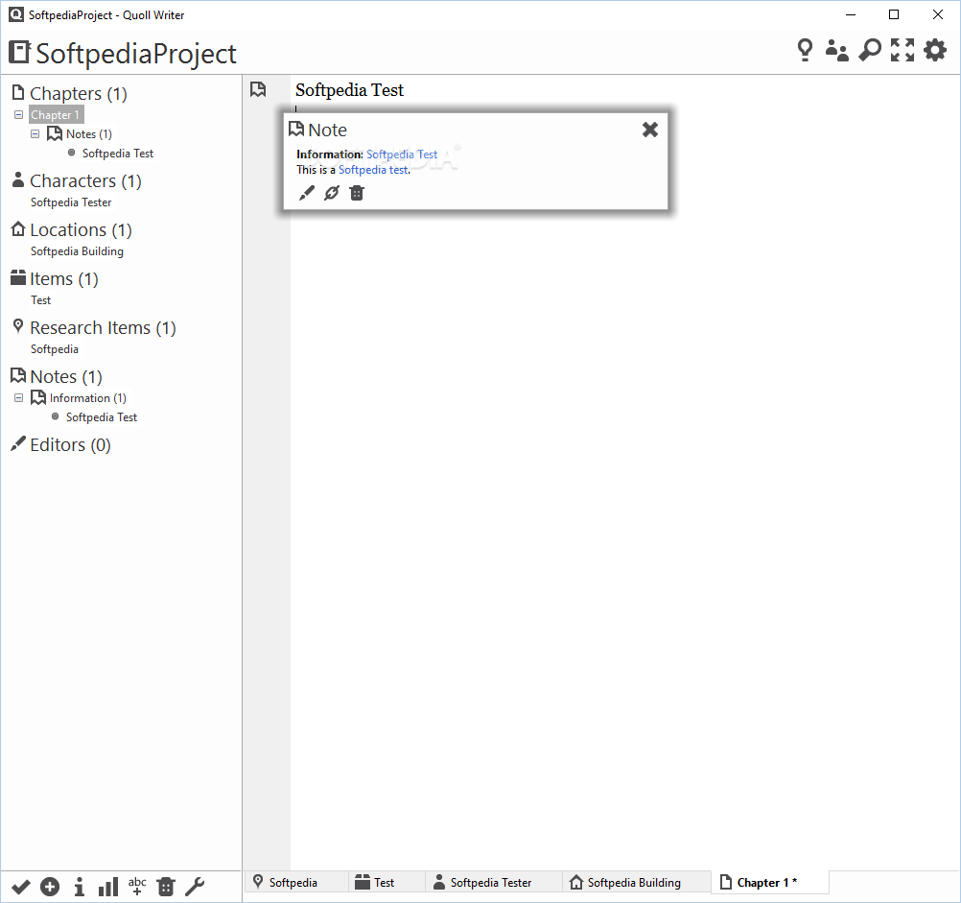Click the SoftpediaProject title heading

point(136,54)
